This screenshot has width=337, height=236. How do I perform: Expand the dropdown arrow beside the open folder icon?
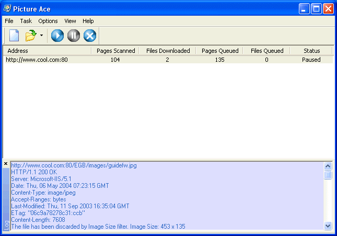coord(41,35)
